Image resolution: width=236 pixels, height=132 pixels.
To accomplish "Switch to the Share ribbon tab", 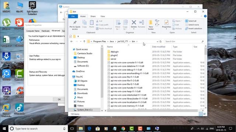I will 93,16.
